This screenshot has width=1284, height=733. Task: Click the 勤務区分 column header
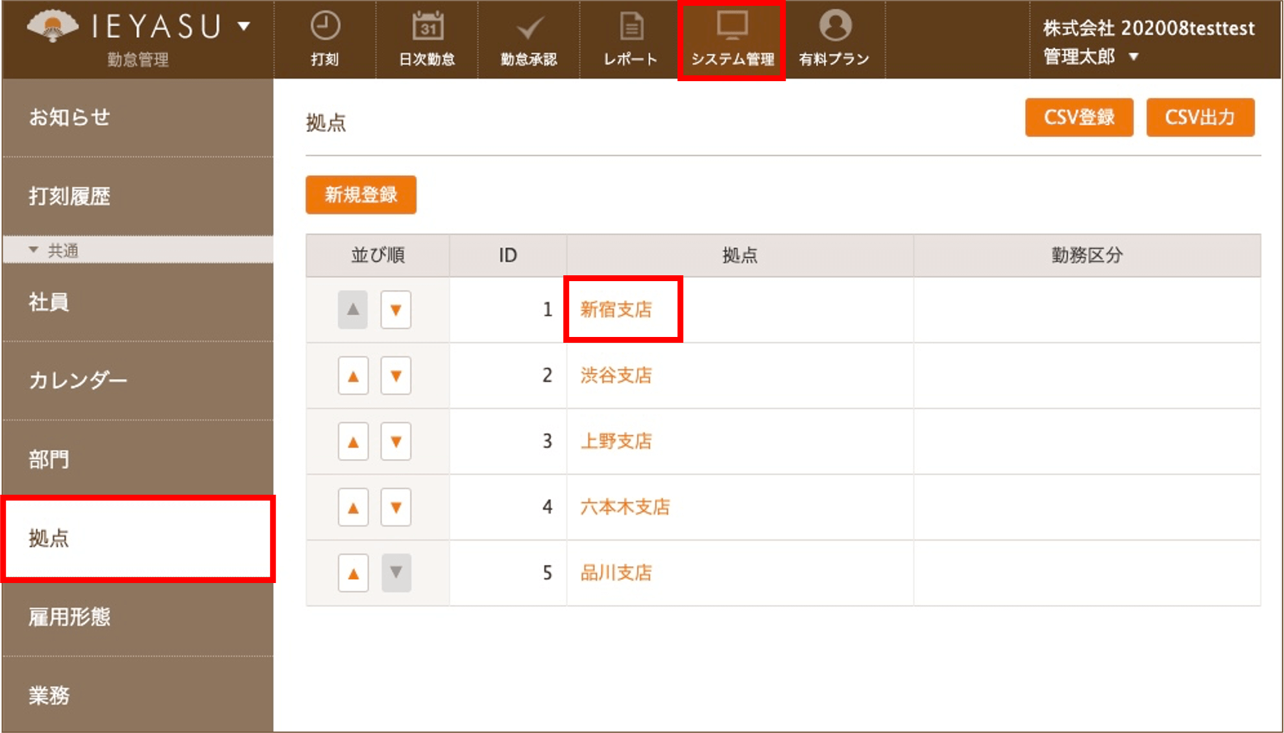tap(1087, 256)
